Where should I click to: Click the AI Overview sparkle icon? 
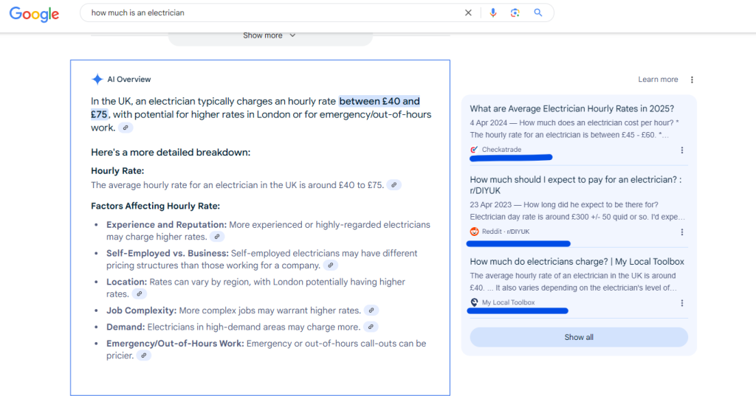[x=97, y=80]
